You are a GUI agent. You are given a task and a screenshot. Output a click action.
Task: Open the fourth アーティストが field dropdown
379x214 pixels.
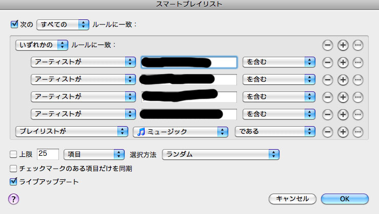pyautogui.click(x=84, y=114)
